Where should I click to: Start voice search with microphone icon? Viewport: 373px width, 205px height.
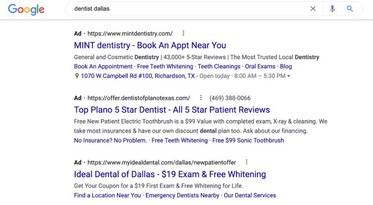(332, 9)
